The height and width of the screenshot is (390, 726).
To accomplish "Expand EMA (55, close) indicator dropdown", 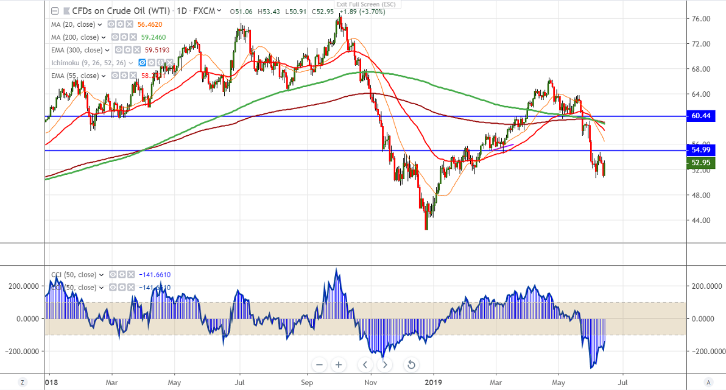I will click(x=104, y=76).
